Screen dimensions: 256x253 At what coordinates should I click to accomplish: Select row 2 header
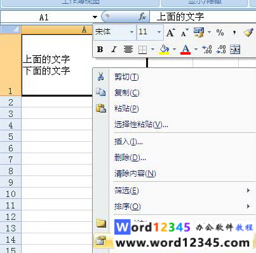point(11,102)
